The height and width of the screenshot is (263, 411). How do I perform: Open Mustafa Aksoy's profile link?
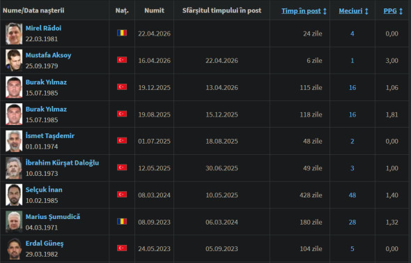[x=48, y=55]
